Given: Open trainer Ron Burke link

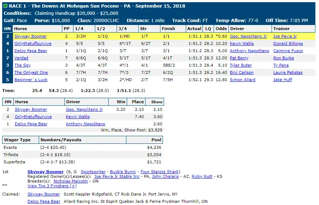Looking at the screenshot, I should click(284, 58).
